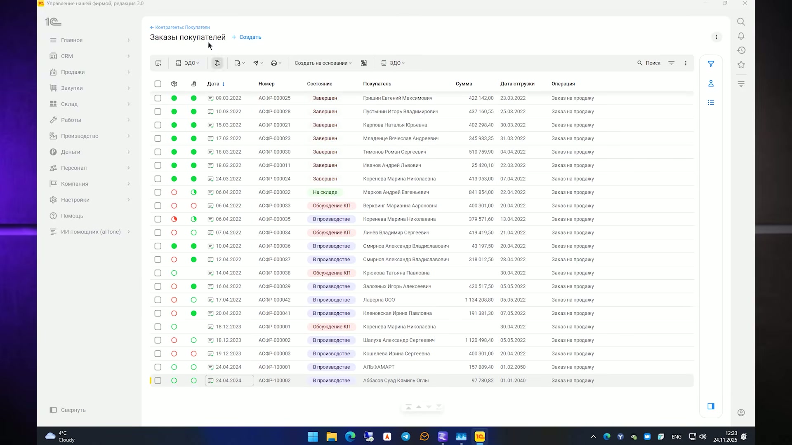The height and width of the screenshot is (445, 792).
Task: Check the row АСФР-000032 checkbox
Action: click(x=158, y=192)
